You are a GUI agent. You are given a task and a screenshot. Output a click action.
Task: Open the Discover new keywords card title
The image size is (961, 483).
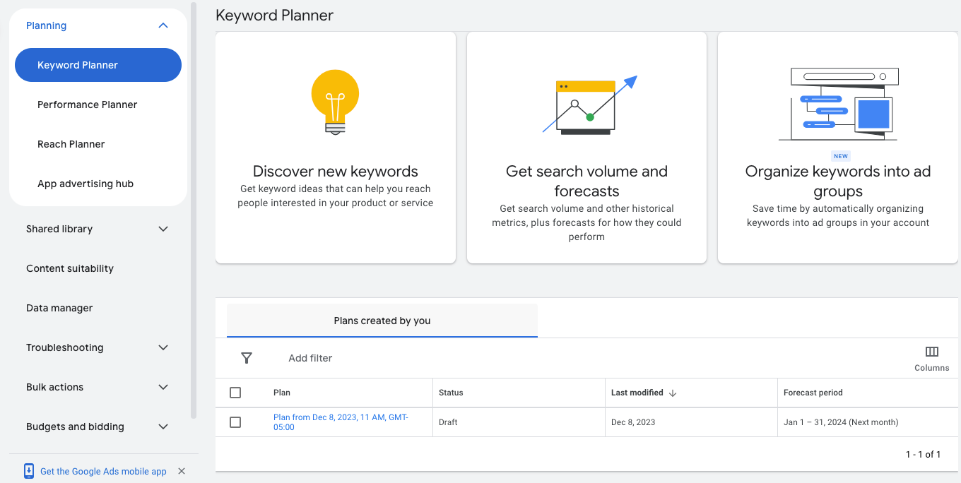click(336, 172)
